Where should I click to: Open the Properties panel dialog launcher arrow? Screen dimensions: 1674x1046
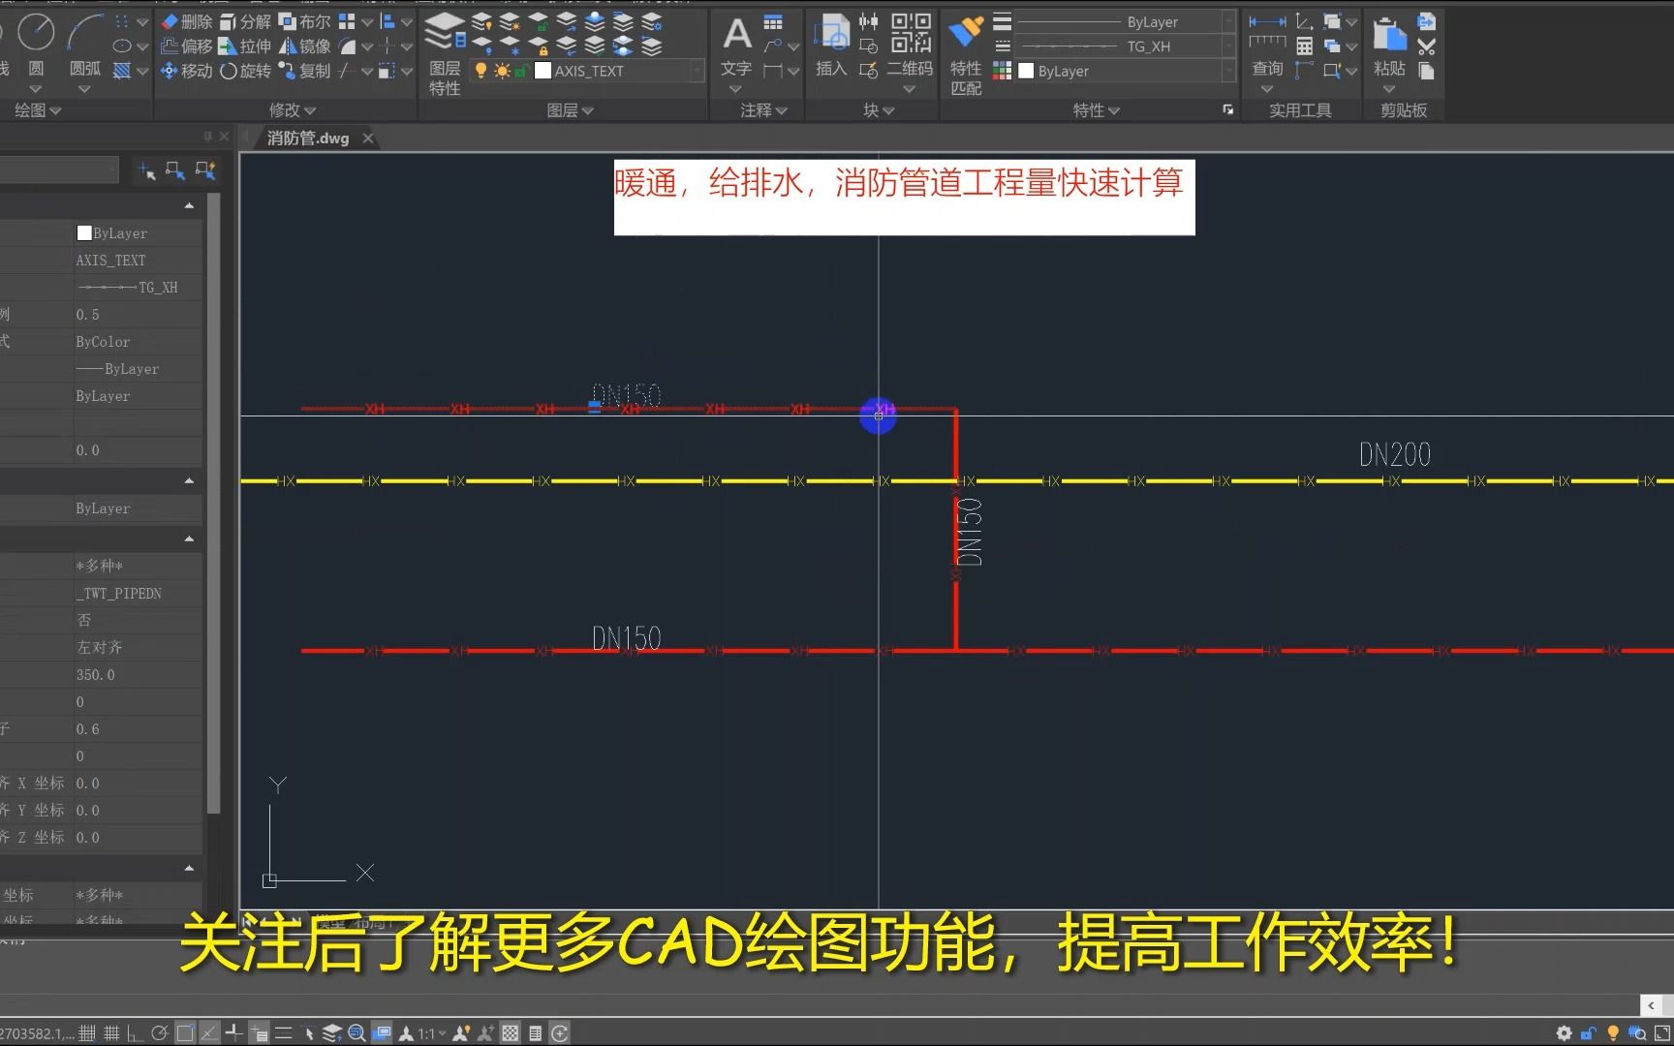(x=1228, y=109)
